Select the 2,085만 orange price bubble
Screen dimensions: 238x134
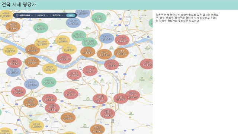pos(68,118)
